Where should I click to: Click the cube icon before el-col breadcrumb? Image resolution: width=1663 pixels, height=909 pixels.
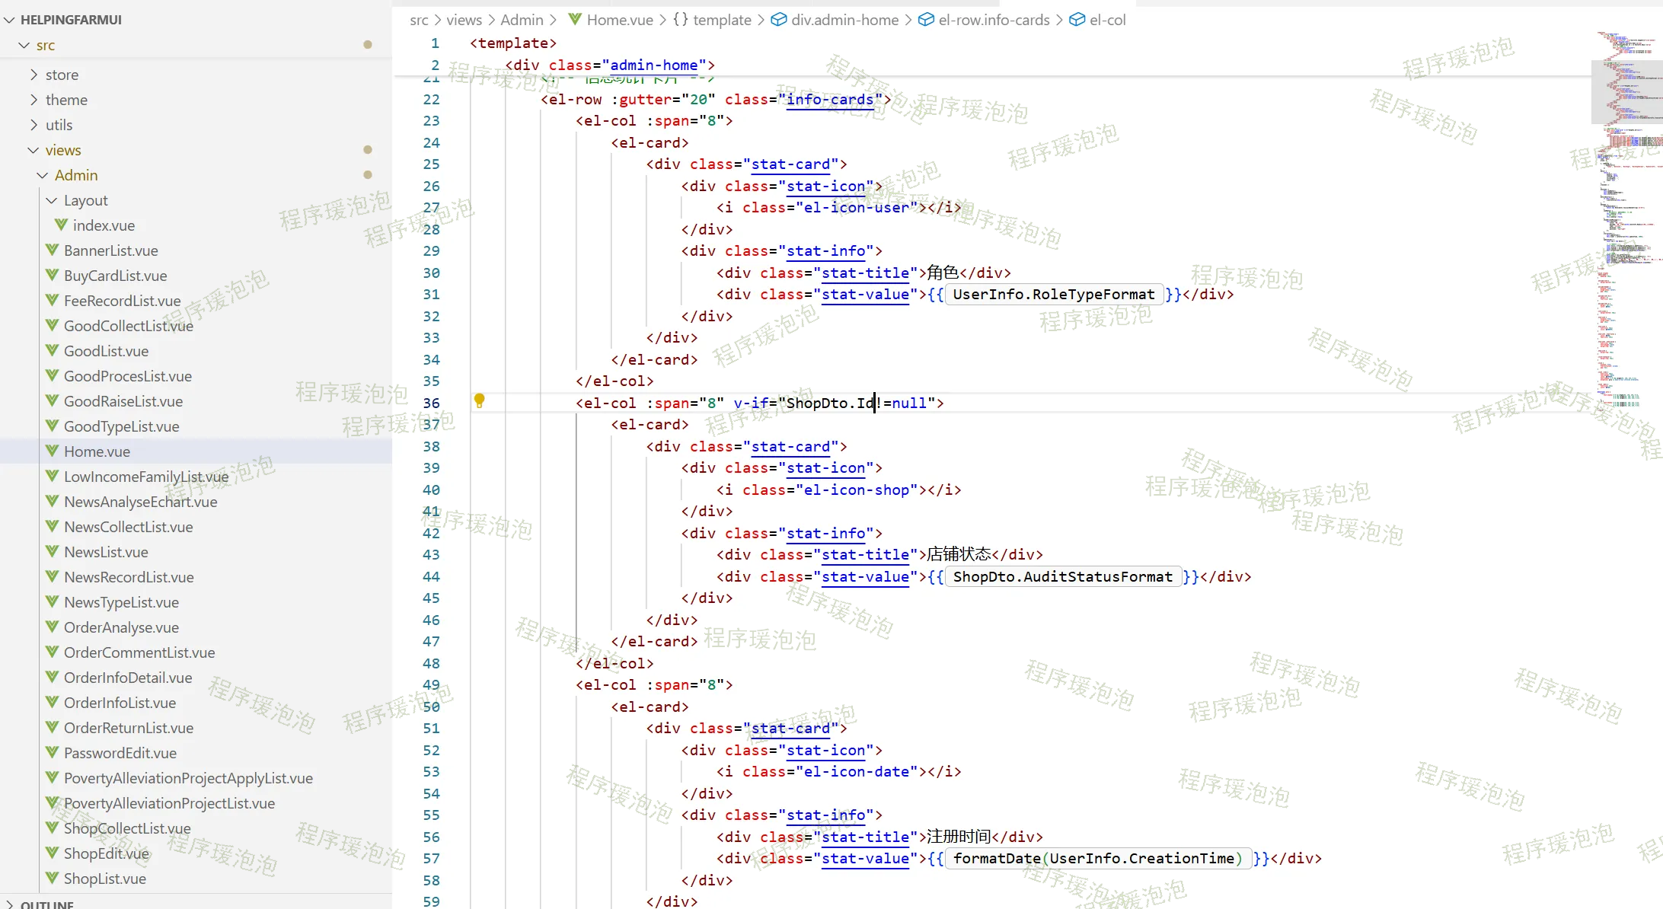tap(1077, 20)
